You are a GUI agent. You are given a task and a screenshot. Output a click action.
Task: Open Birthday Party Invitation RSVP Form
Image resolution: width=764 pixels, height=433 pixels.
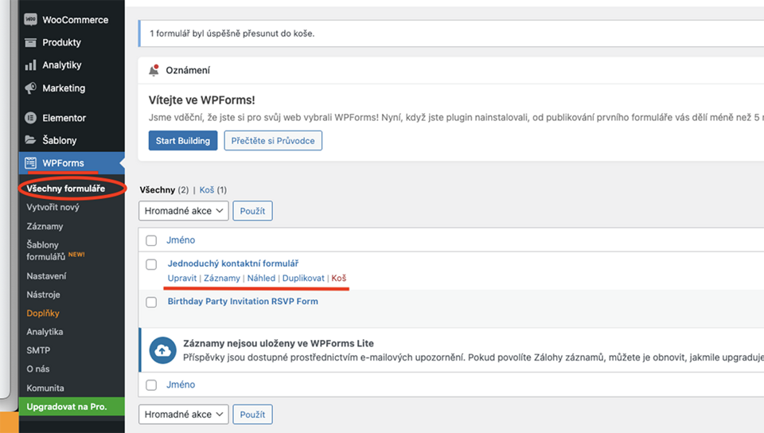click(x=243, y=302)
